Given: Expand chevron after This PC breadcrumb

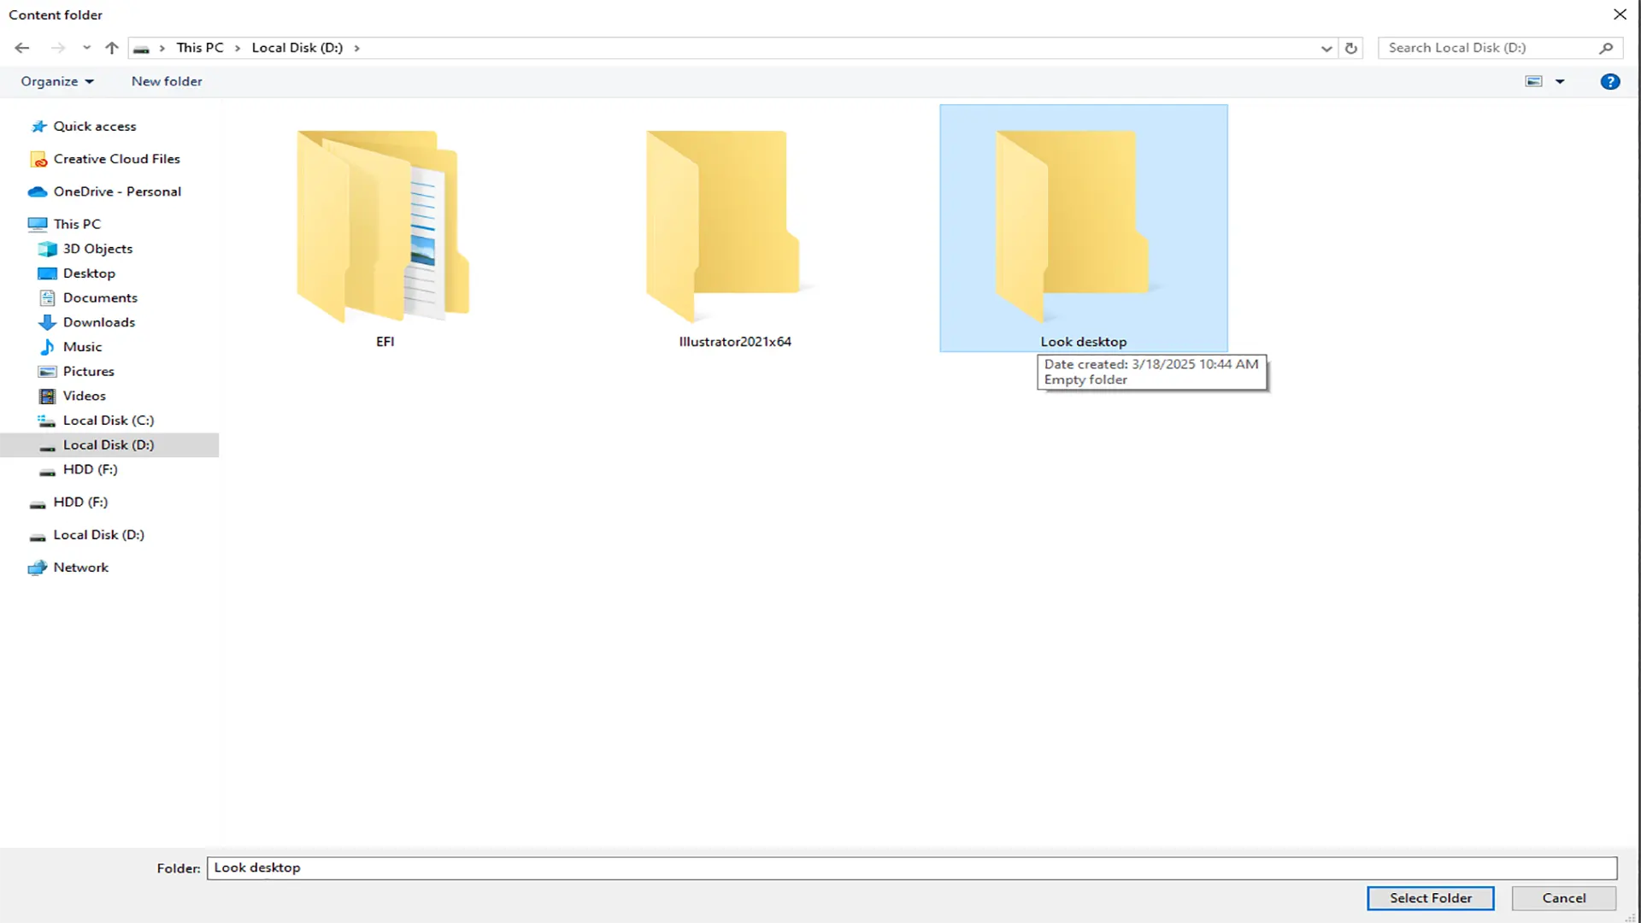Looking at the screenshot, I should tap(238, 48).
